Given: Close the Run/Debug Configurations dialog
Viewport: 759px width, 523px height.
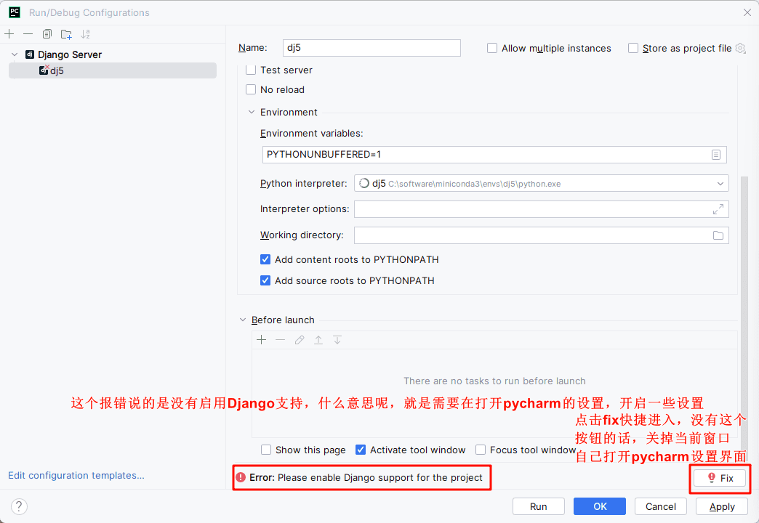Looking at the screenshot, I should tap(747, 12).
